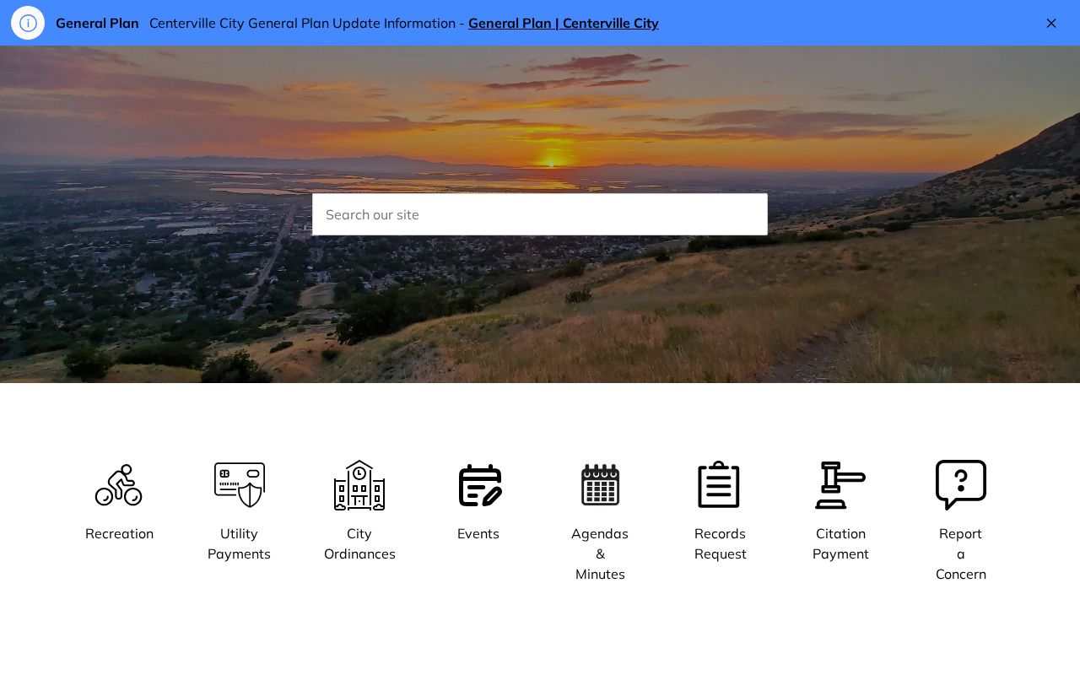
Task: Click the "Recreation" text label
Action: tap(119, 533)
